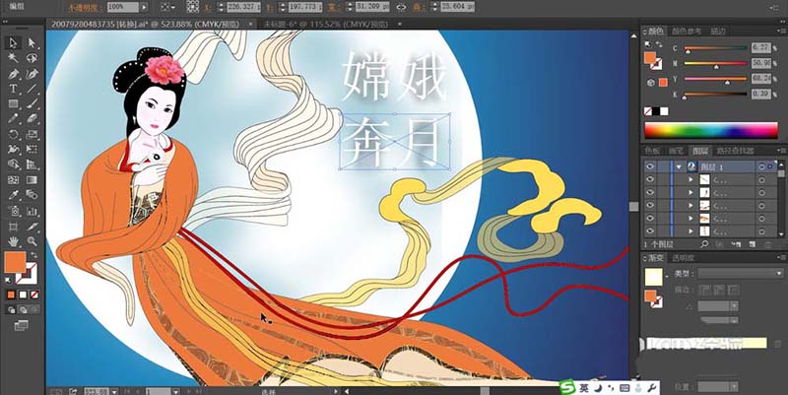Select the Mesh tool
The image size is (788, 395).
pos(14,180)
